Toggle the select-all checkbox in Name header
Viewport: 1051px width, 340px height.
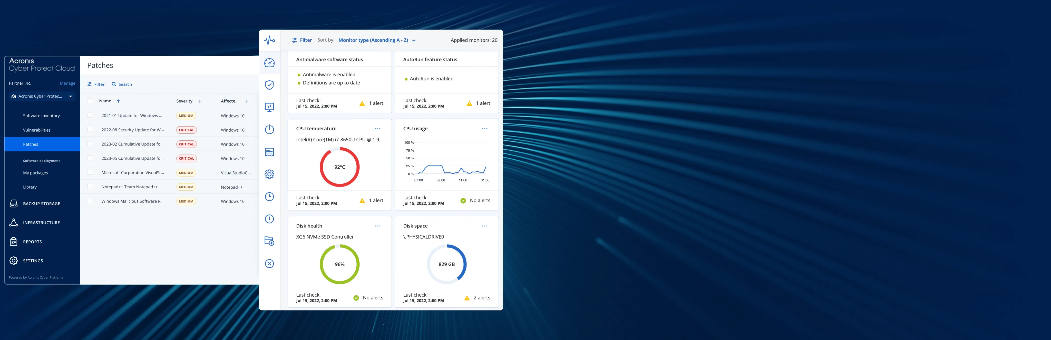point(90,101)
